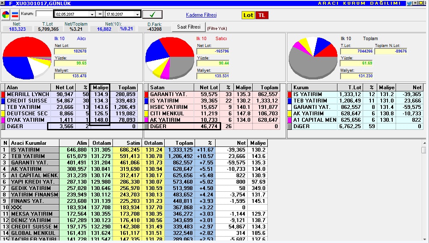Select the HSBC YATIRIM seller row
429x243 pixels.
(x=212, y=107)
